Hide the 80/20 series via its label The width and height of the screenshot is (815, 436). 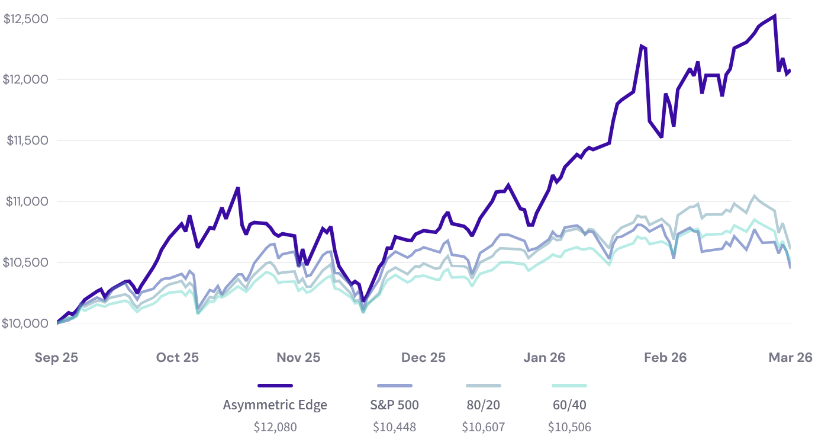pos(483,405)
